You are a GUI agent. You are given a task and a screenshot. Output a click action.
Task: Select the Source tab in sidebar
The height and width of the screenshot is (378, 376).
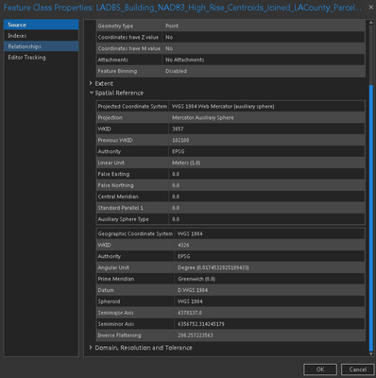(x=41, y=25)
